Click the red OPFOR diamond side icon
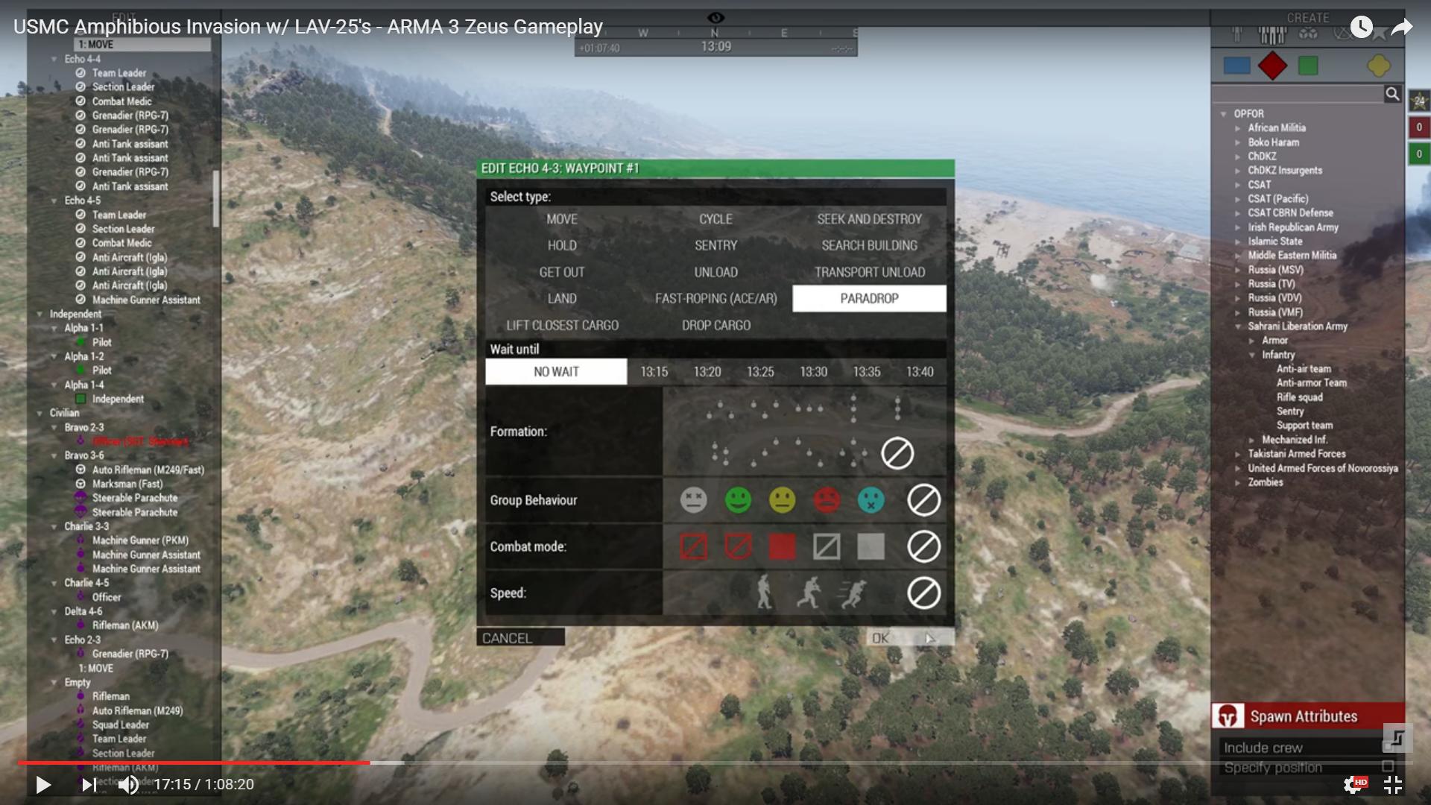 (1272, 66)
